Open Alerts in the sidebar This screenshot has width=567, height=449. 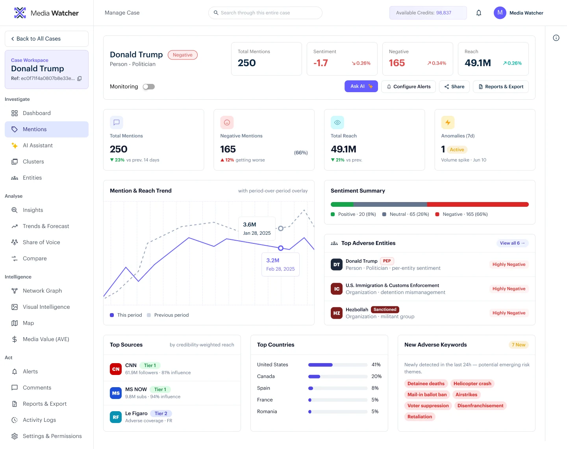(46, 371)
